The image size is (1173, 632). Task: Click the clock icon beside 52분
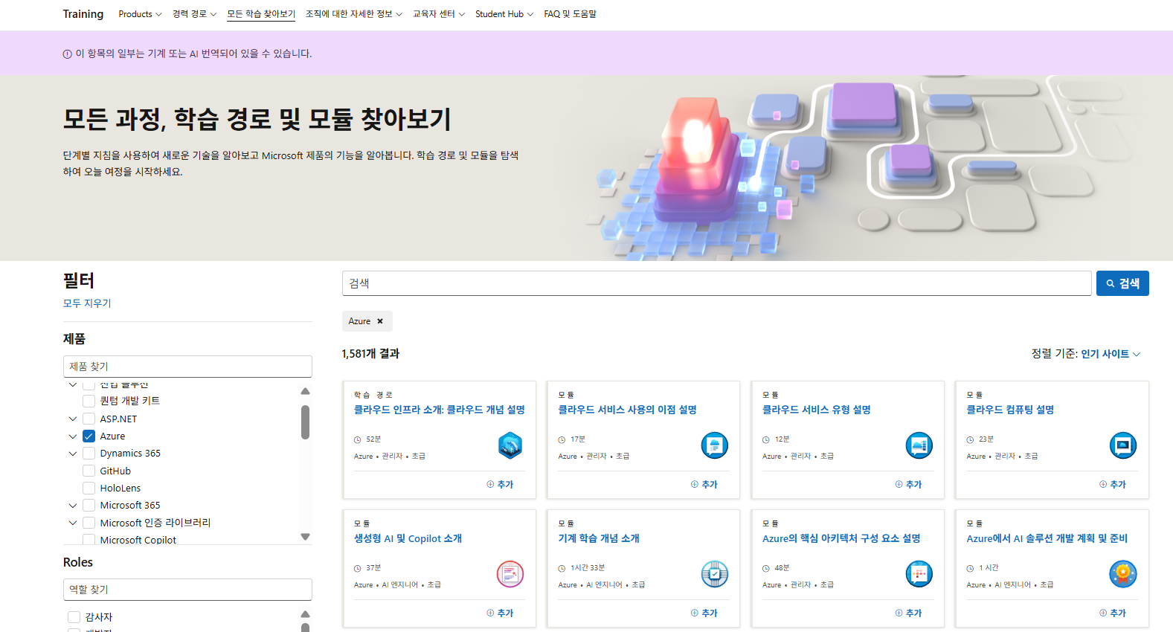pyautogui.click(x=358, y=439)
